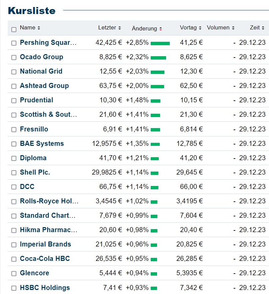Open Rolls-Royce Holdings stock link
The width and height of the screenshot is (269, 294).
tap(49, 201)
